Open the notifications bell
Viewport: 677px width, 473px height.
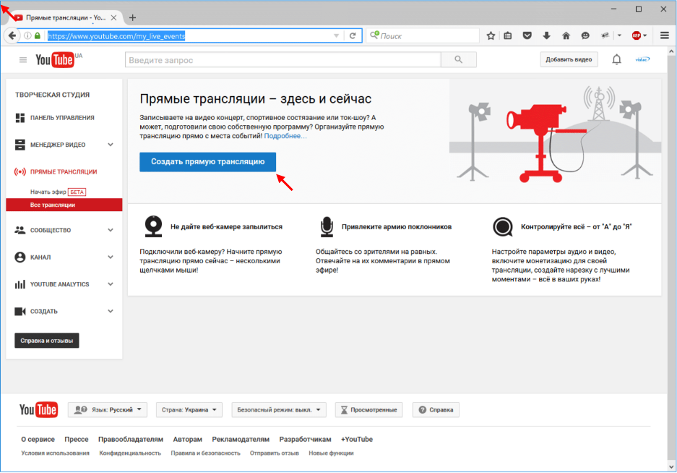point(616,59)
